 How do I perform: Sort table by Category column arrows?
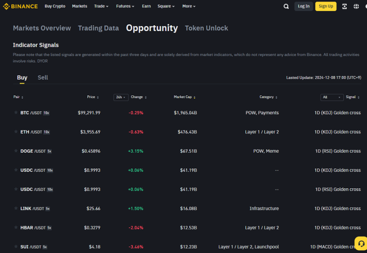tap(277, 97)
